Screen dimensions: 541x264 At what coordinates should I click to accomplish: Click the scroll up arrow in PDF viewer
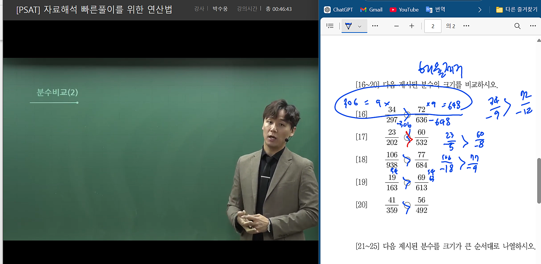click(539, 41)
